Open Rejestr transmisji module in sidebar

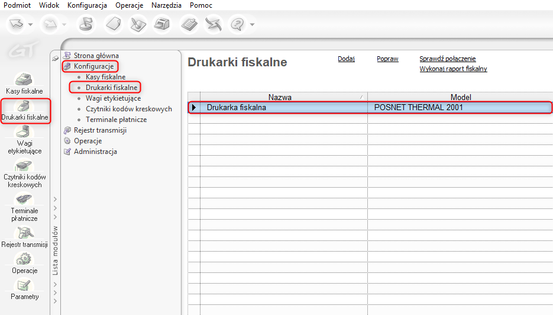(24, 237)
